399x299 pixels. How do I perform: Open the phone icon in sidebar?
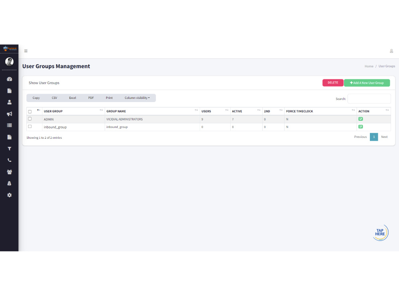(x=10, y=160)
